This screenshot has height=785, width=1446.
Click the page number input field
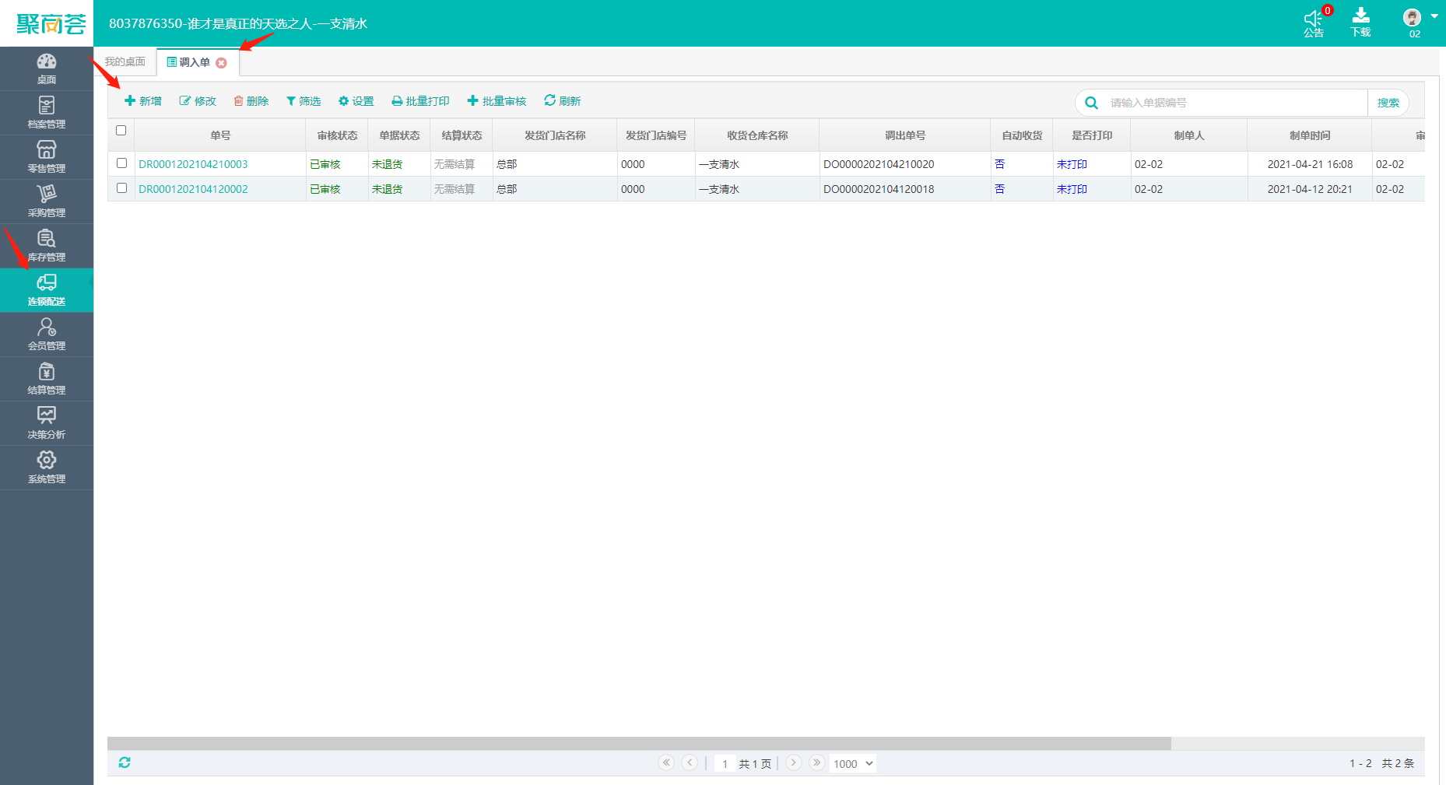point(725,764)
